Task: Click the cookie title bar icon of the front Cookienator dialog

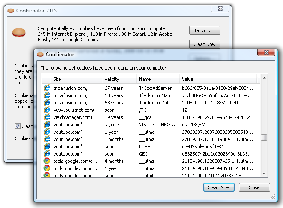Action: 40,55
